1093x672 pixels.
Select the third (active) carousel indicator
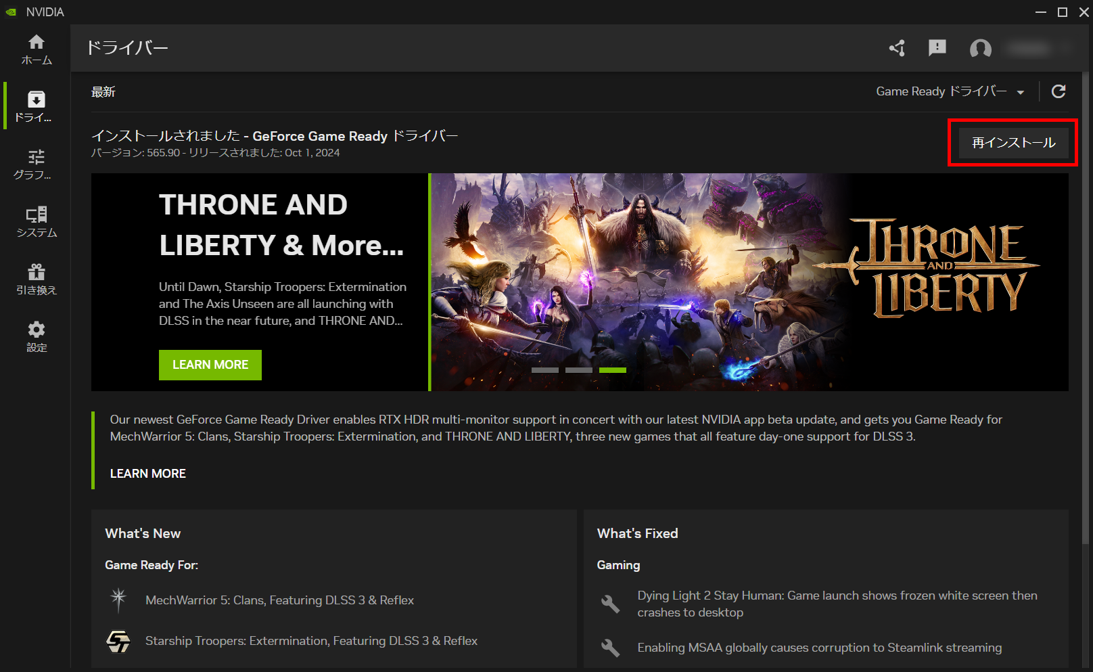[613, 370]
